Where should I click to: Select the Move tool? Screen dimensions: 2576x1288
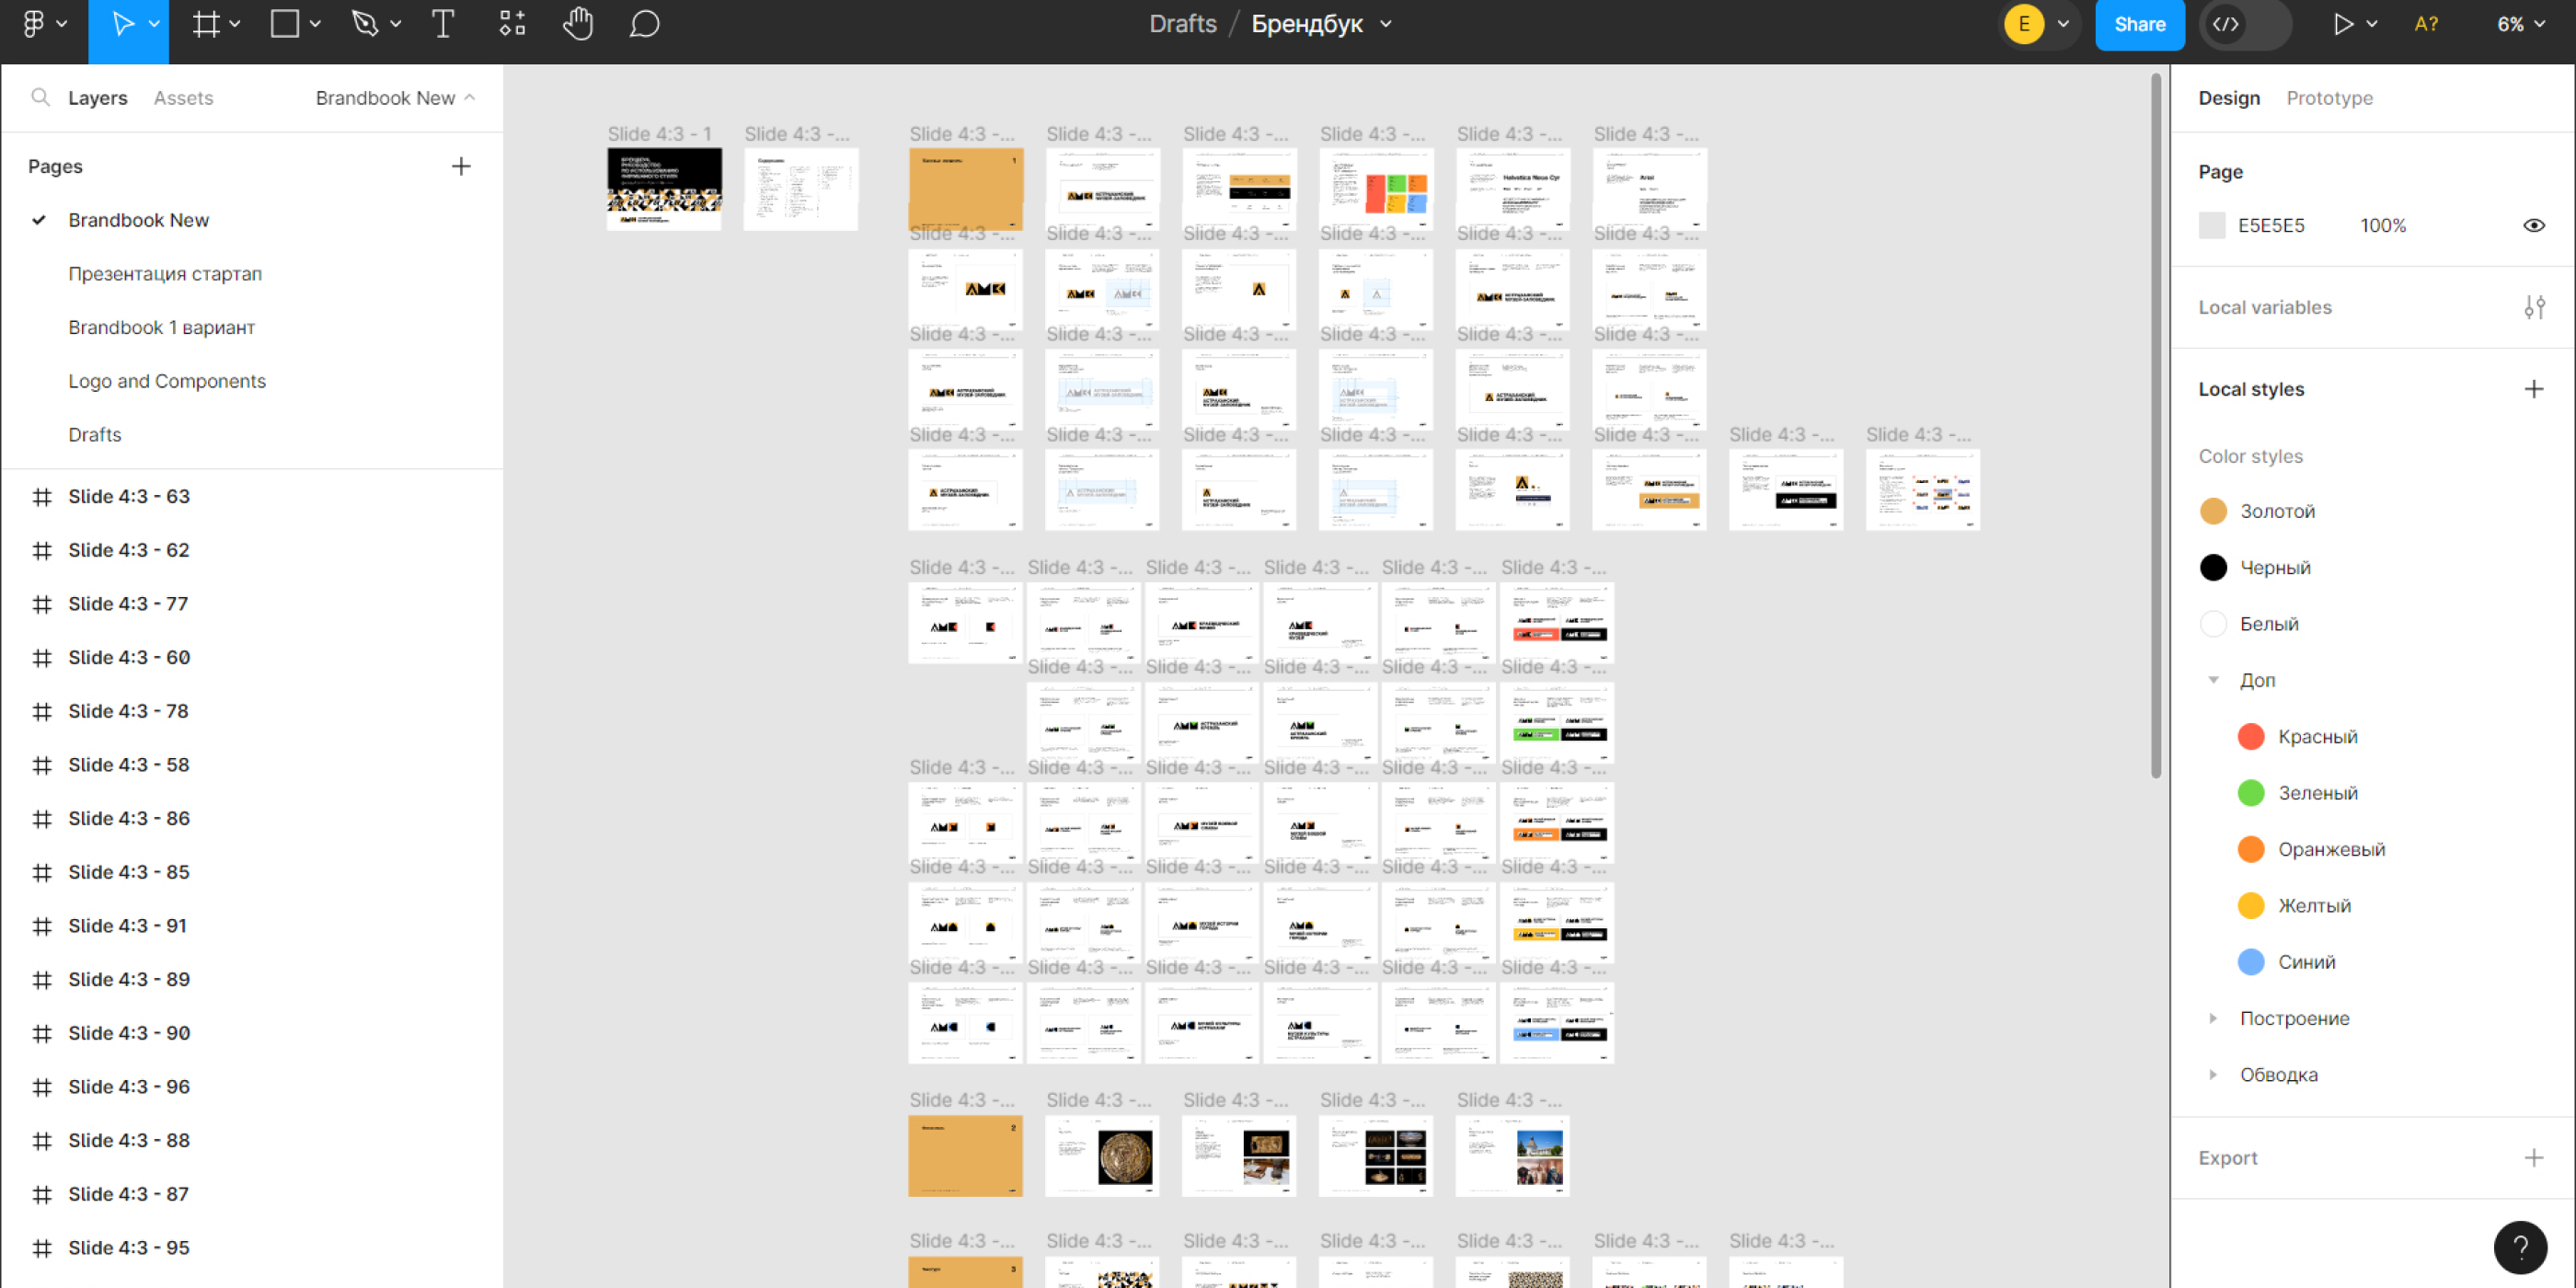(123, 24)
